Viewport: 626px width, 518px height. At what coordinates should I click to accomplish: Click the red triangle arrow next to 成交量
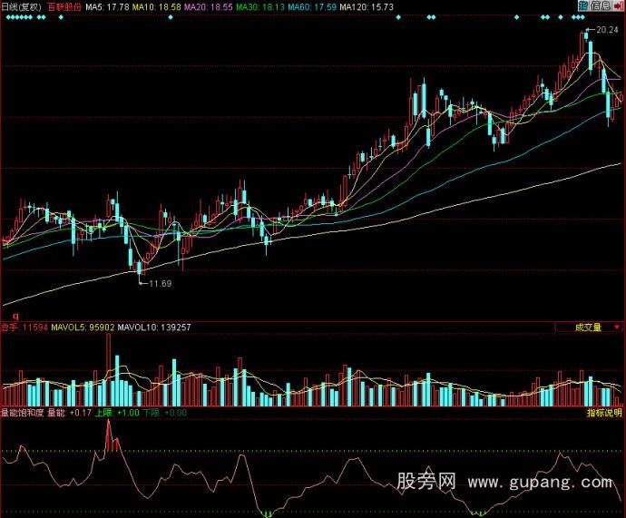coord(617,327)
